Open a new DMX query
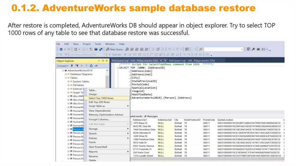 [137, 49]
